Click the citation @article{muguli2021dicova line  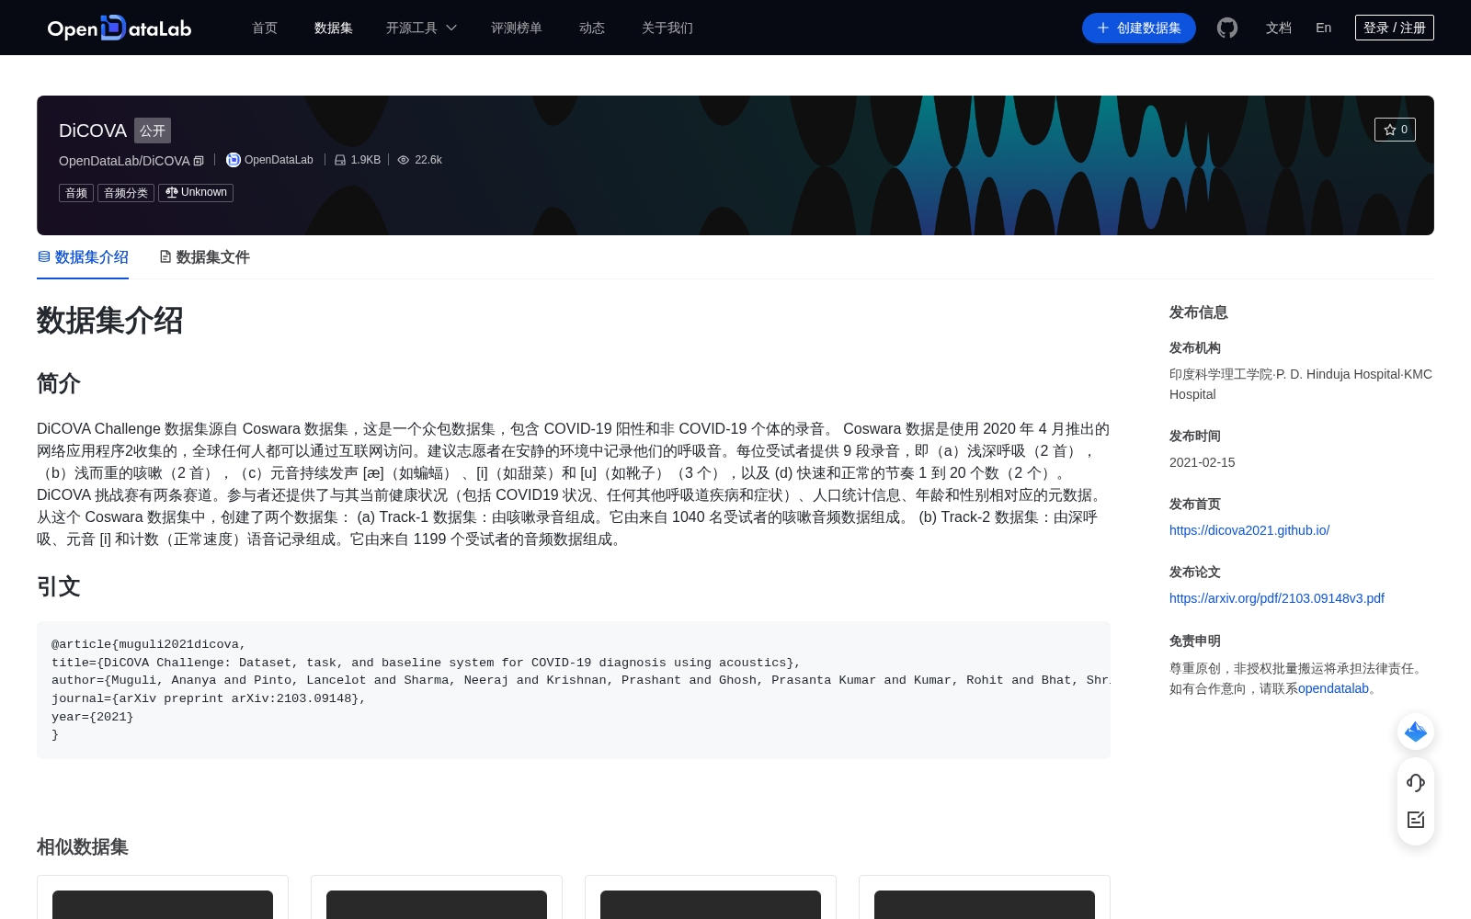(x=149, y=644)
